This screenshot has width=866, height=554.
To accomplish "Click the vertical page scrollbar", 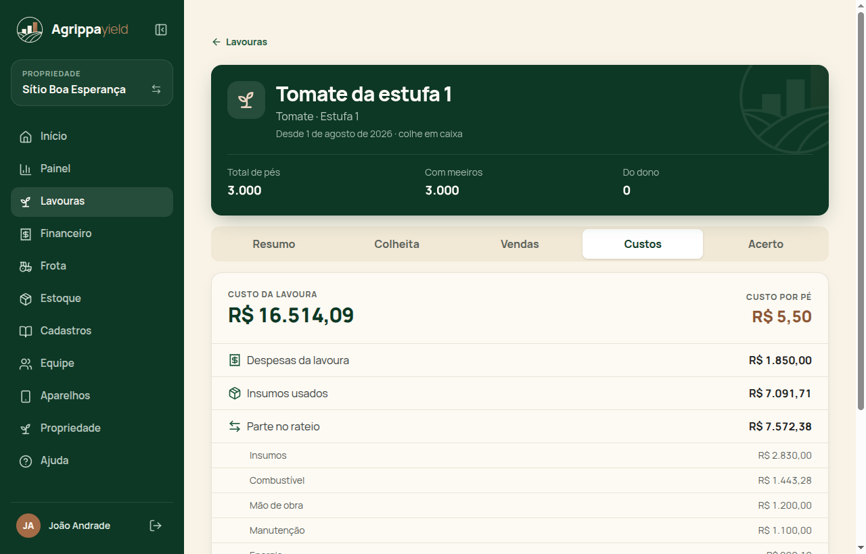I will (x=861, y=211).
